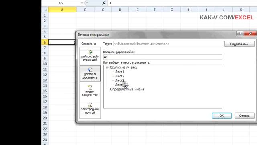Select new document link option
Image resolution: width=257 pixels, height=145 pixels.
tap(90, 91)
